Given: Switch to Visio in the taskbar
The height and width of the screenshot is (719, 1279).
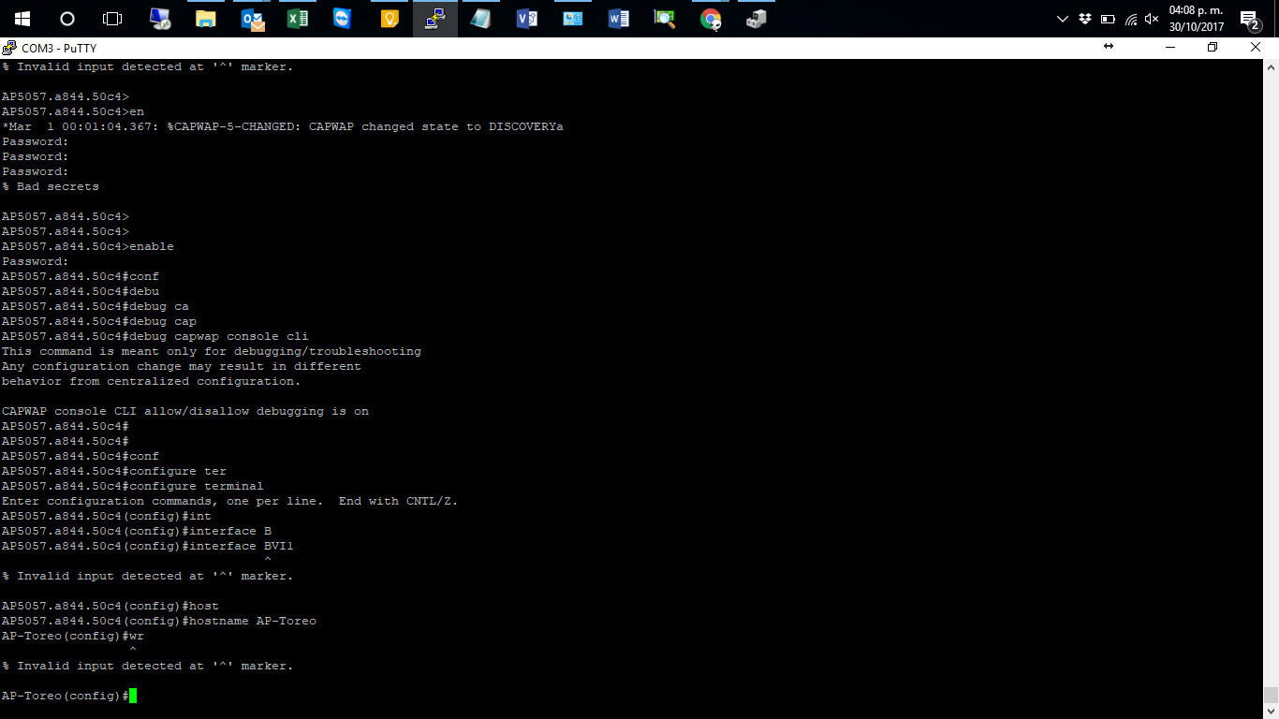Looking at the screenshot, I should (x=526, y=19).
